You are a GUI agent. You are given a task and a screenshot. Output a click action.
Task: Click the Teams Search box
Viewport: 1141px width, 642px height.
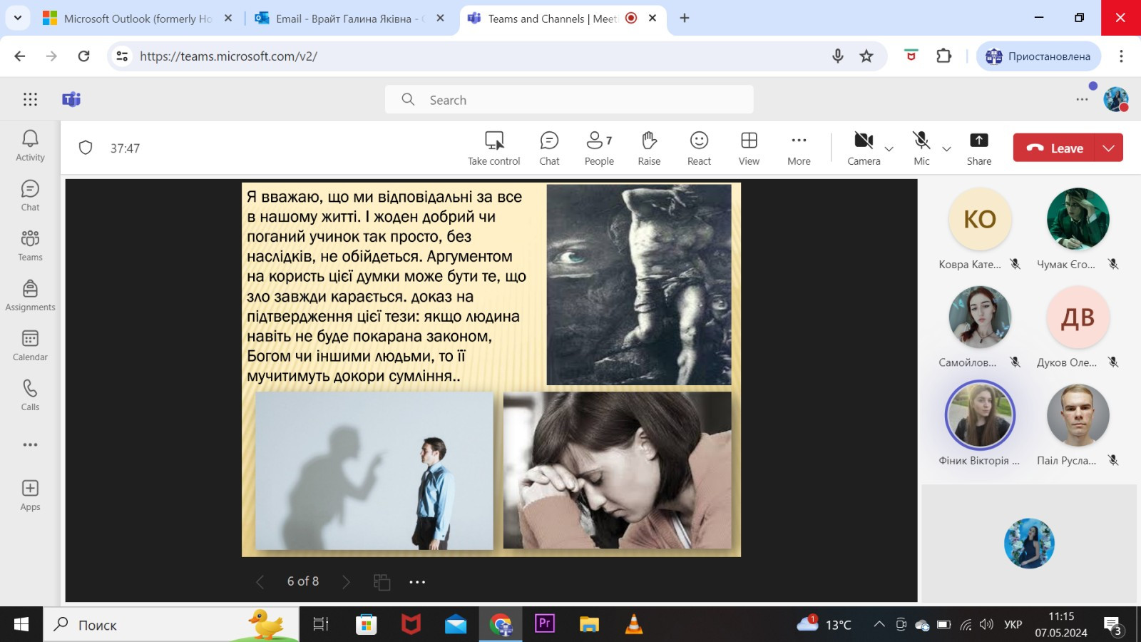point(569,100)
